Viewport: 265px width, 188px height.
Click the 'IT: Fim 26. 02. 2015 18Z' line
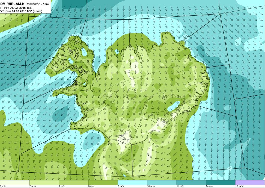[16, 8]
